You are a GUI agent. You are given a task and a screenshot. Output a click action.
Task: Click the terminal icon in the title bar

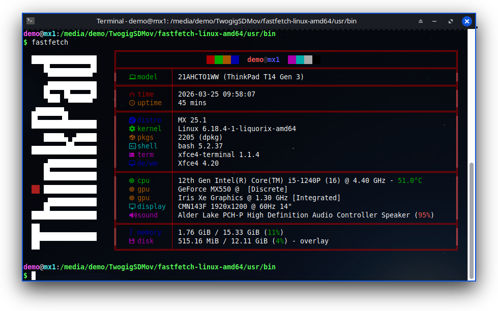pyautogui.click(x=31, y=21)
